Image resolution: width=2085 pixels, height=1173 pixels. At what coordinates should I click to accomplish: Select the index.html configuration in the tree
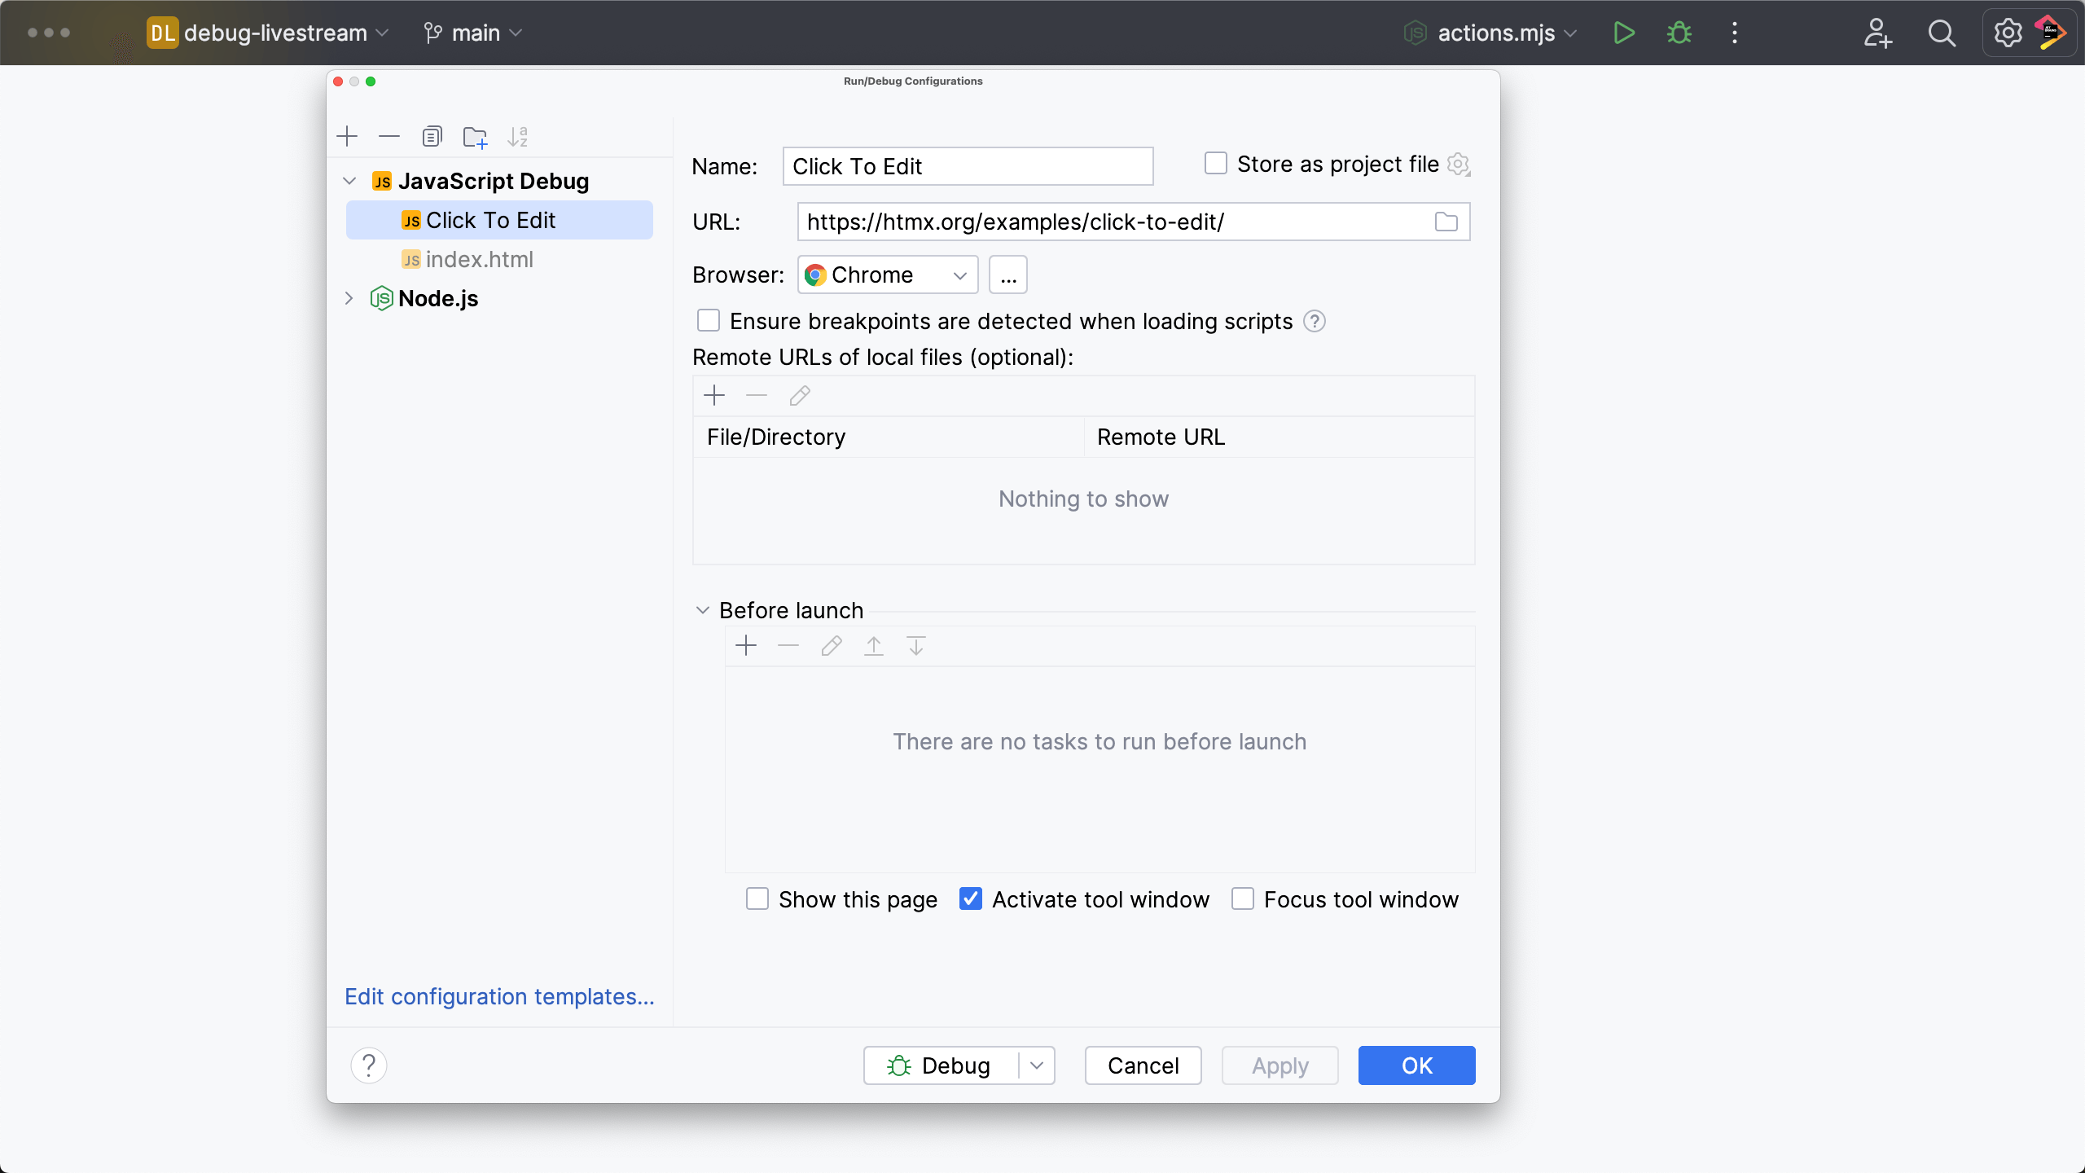tap(479, 259)
